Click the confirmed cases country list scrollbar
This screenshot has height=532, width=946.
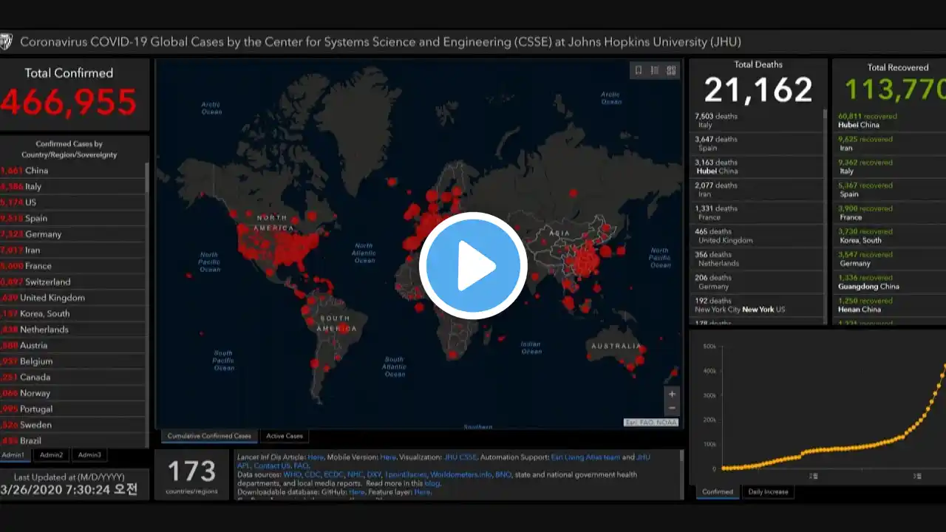coord(146,304)
